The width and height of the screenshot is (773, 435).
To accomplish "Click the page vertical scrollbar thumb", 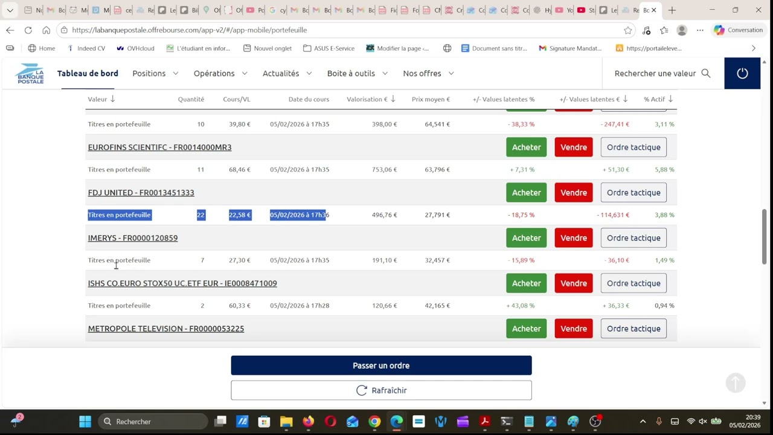I will tap(764, 237).
